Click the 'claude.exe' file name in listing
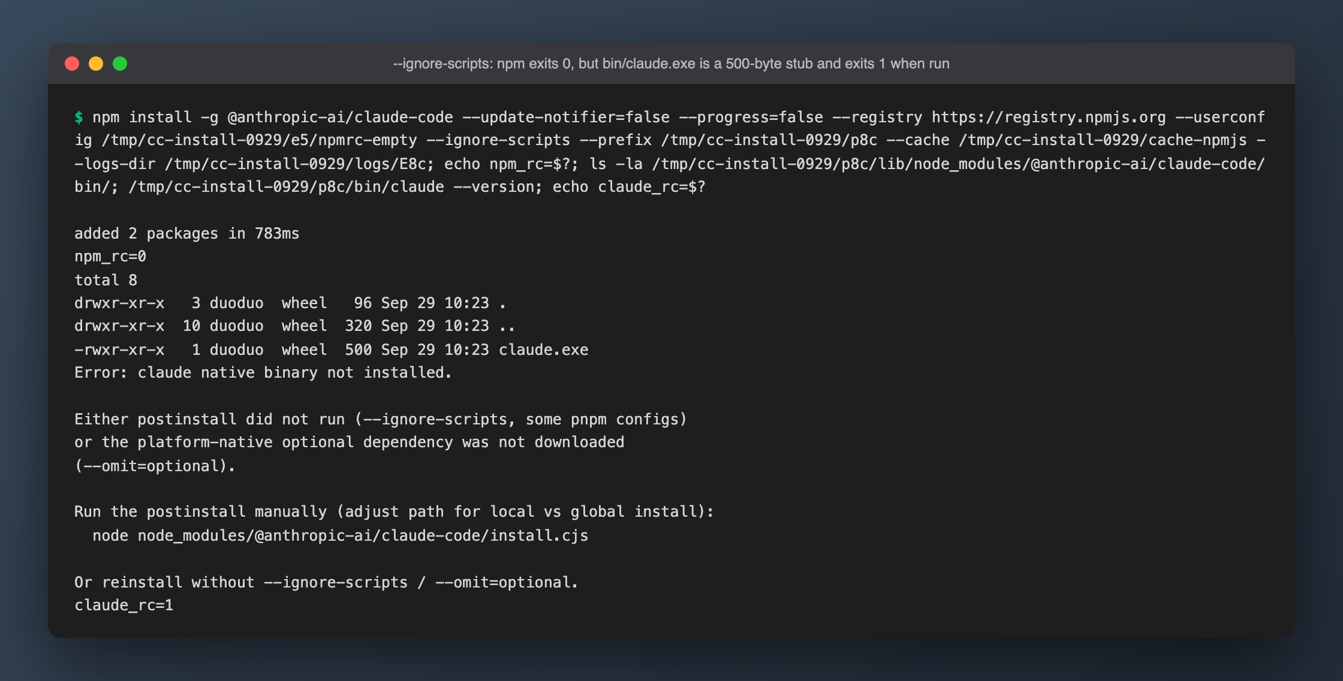Viewport: 1343px width, 681px height. (x=543, y=349)
